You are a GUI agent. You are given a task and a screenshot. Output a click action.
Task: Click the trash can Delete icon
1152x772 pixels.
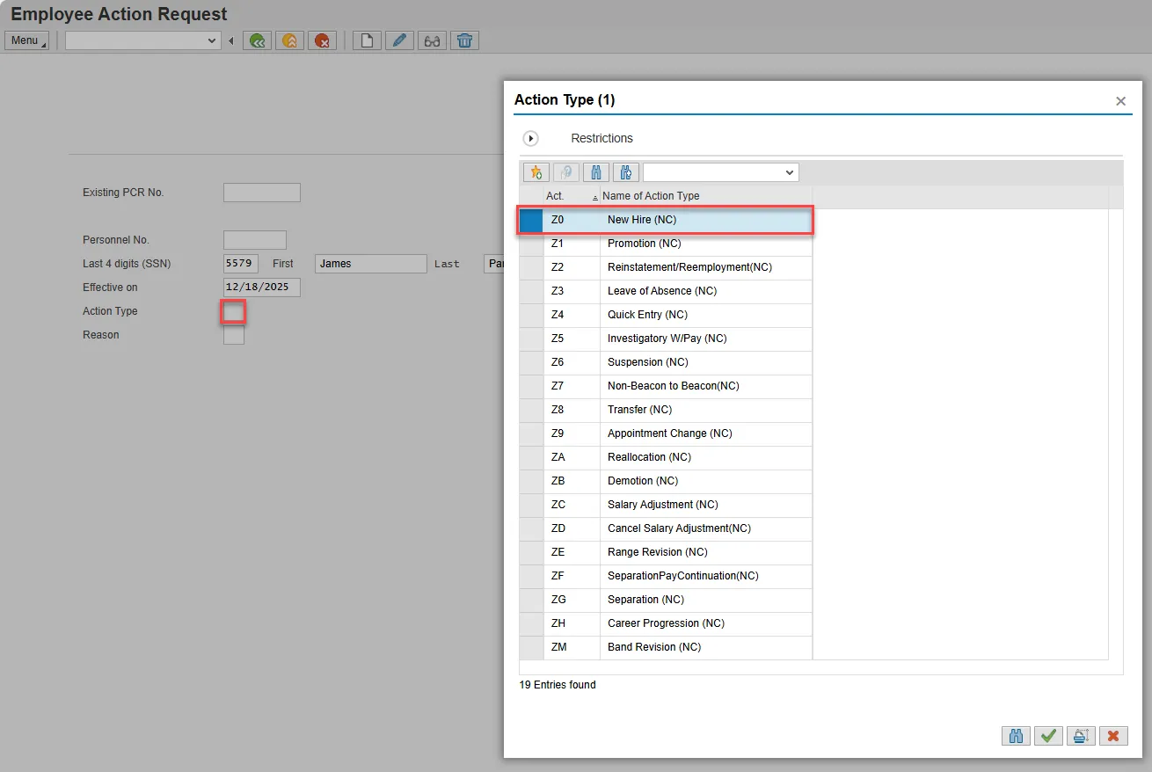[464, 40]
